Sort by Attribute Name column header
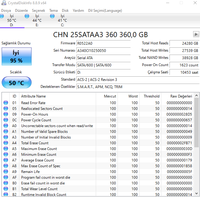200x198 pixels. [x=33, y=96]
